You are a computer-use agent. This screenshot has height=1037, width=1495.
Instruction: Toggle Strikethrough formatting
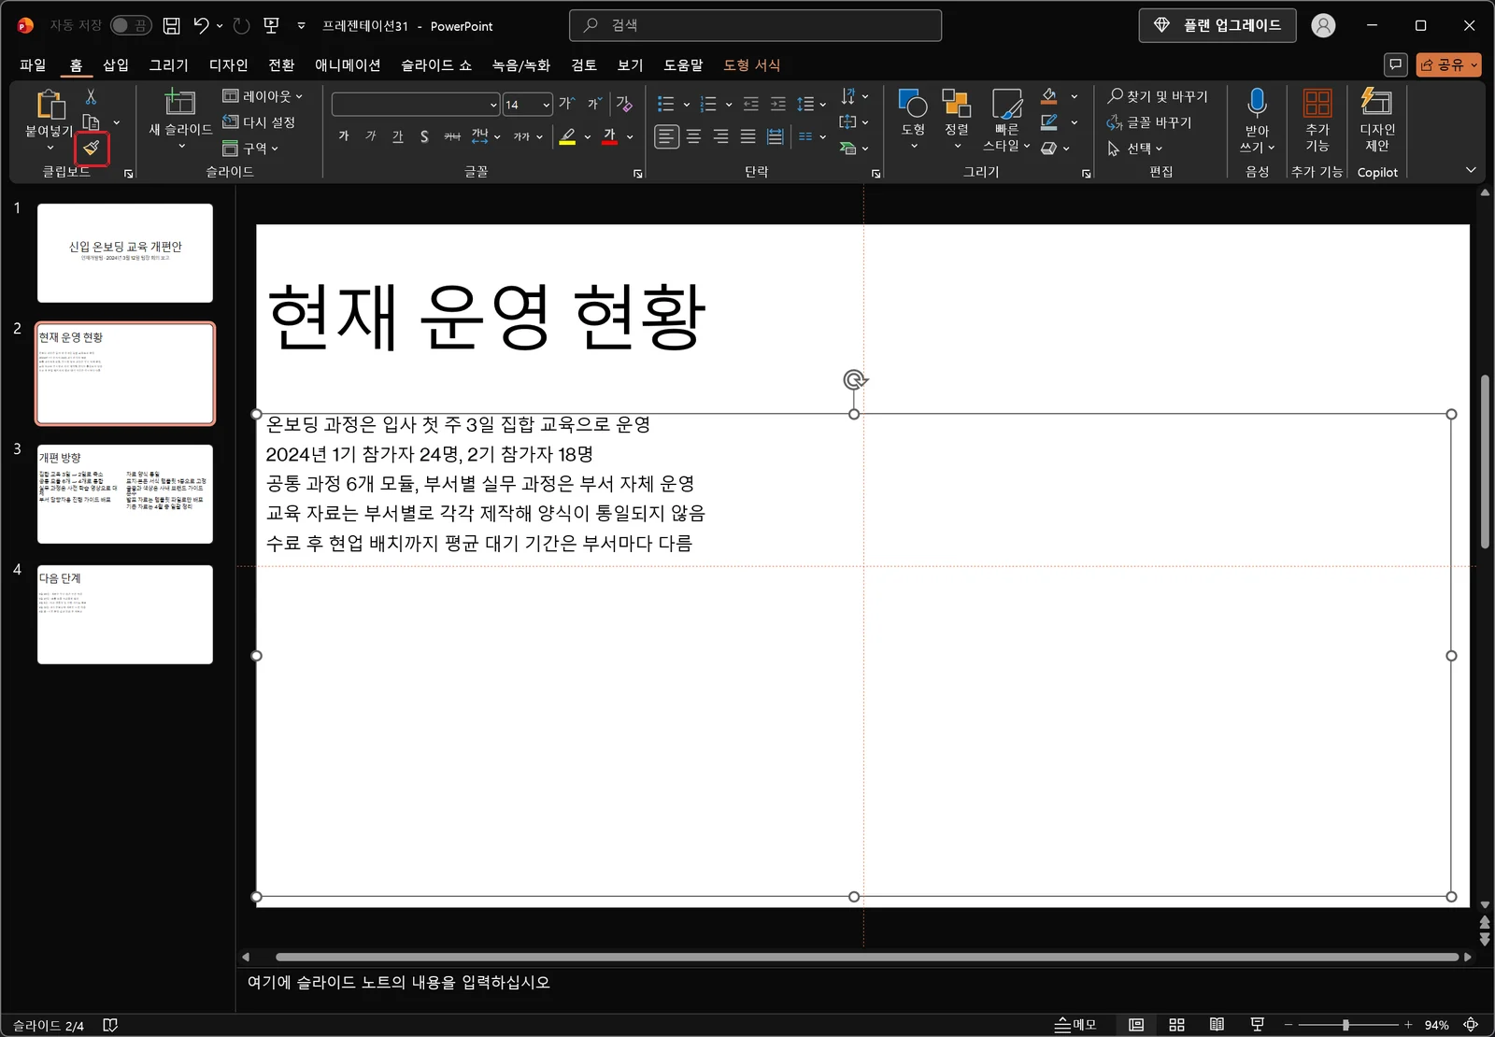[452, 136]
